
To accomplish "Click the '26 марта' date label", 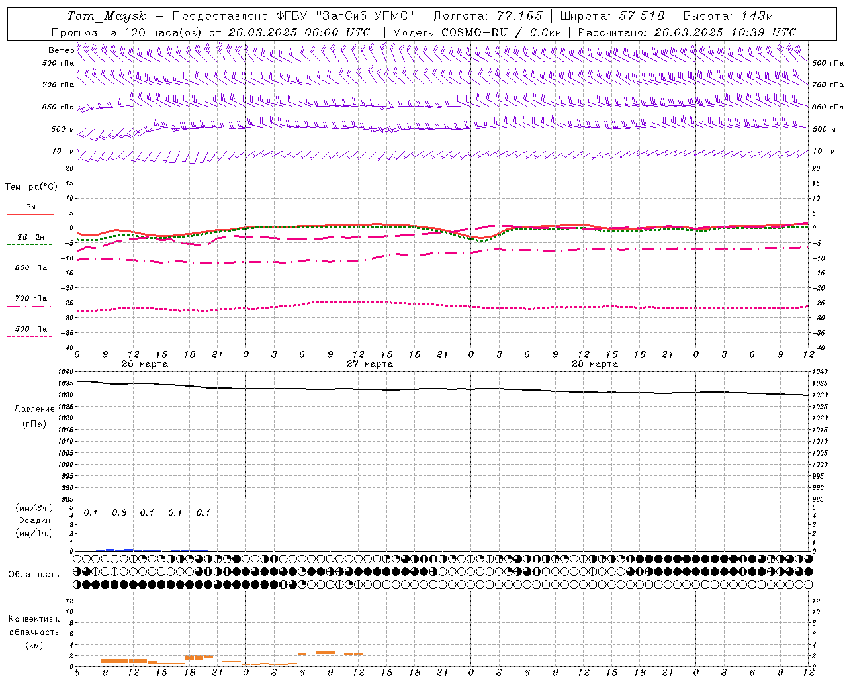I will tap(145, 364).
